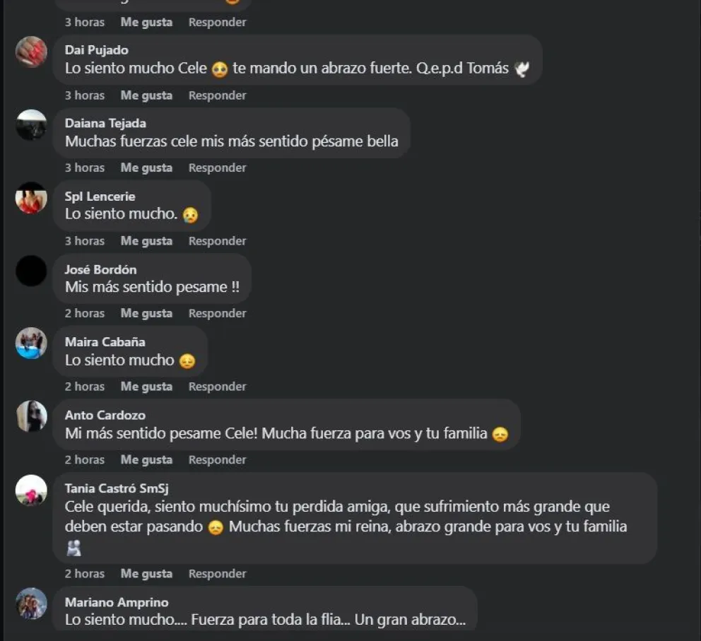
Task: Open Daiana Tejada's avatar
Action: tap(31, 124)
